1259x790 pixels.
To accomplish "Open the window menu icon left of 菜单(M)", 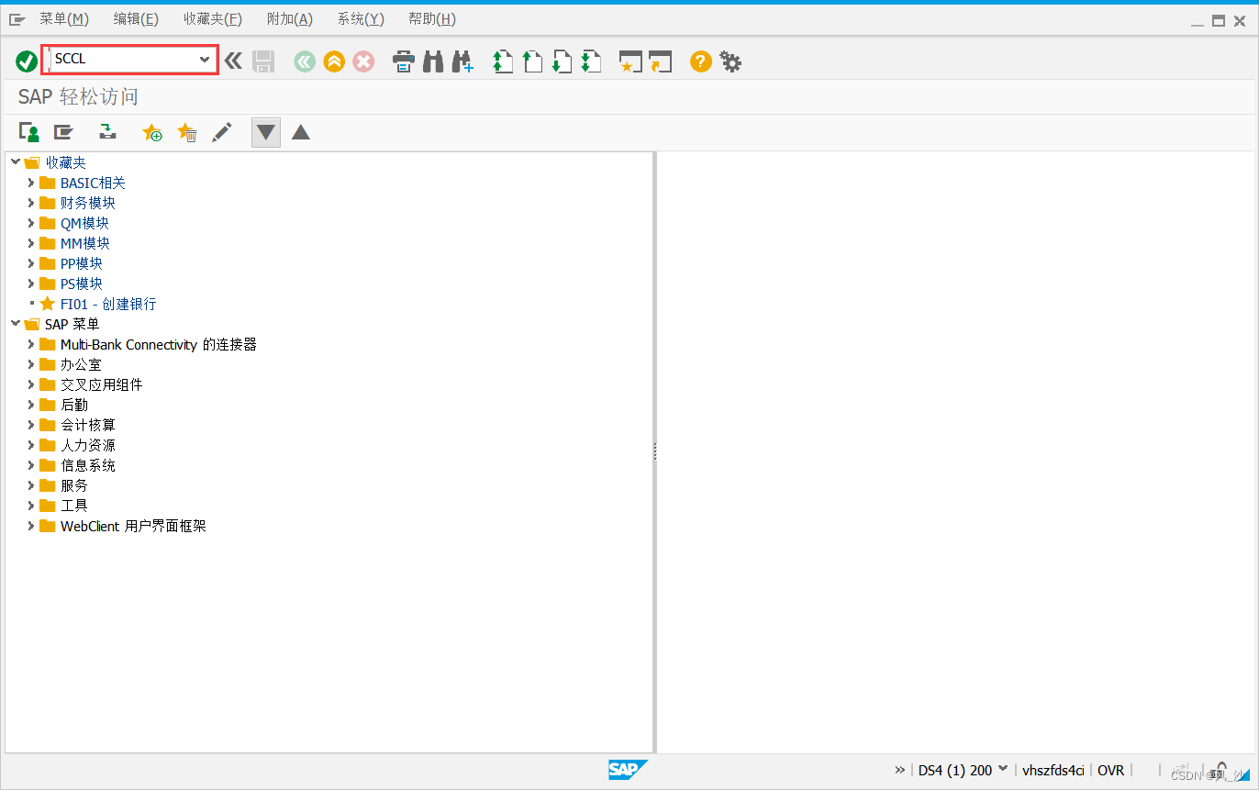I will (x=17, y=19).
